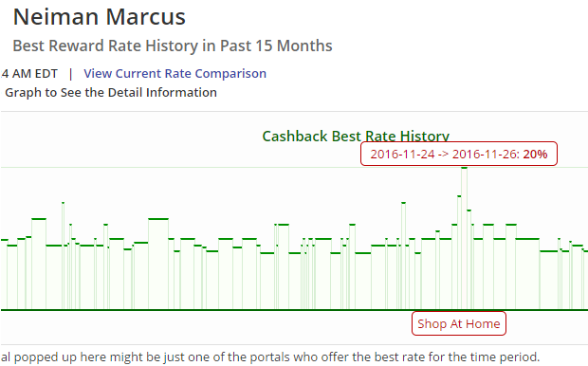Click the dark green baseline of the graph
The image size is (588, 366).
pyautogui.click(x=294, y=310)
